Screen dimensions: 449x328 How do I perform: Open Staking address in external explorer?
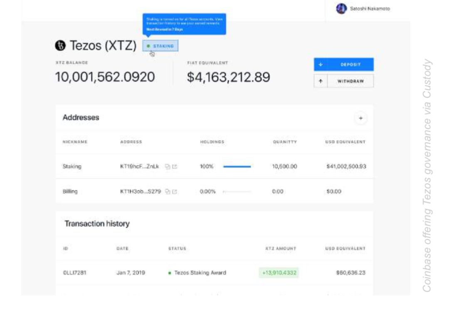(175, 167)
